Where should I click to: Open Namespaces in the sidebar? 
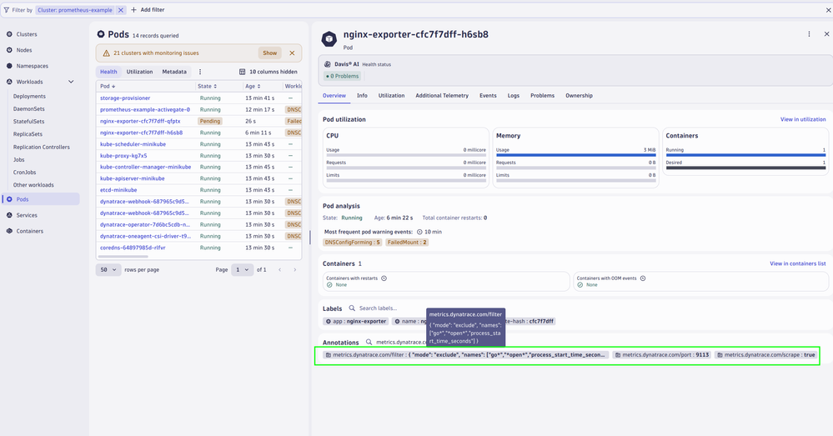(32, 66)
